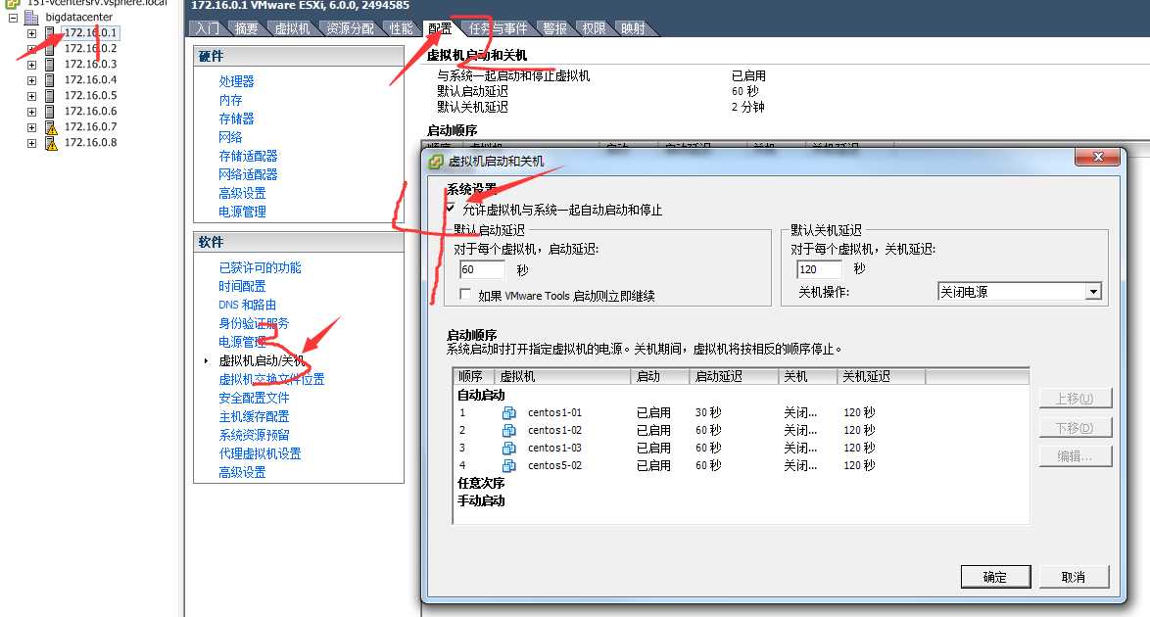The width and height of the screenshot is (1150, 617).
Task: Click host icon for 172.16.0.3
Action: point(50,64)
